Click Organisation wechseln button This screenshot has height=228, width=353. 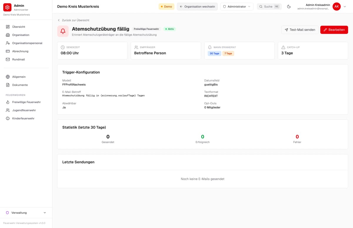click(197, 6)
